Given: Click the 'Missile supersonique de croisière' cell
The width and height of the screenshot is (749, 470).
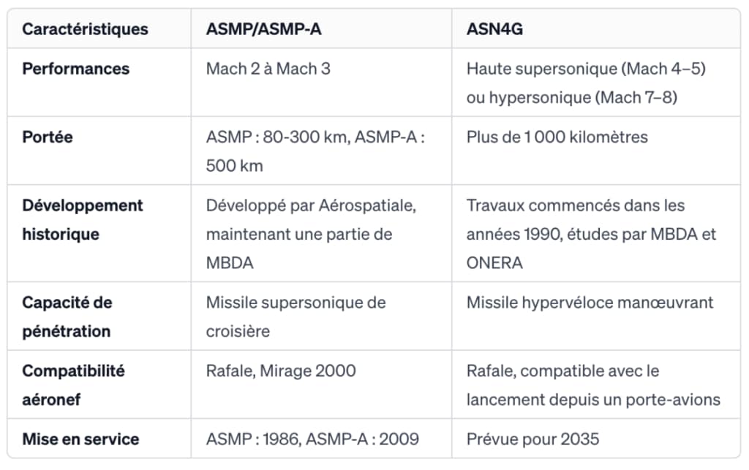Looking at the screenshot, I should (296, 317).
